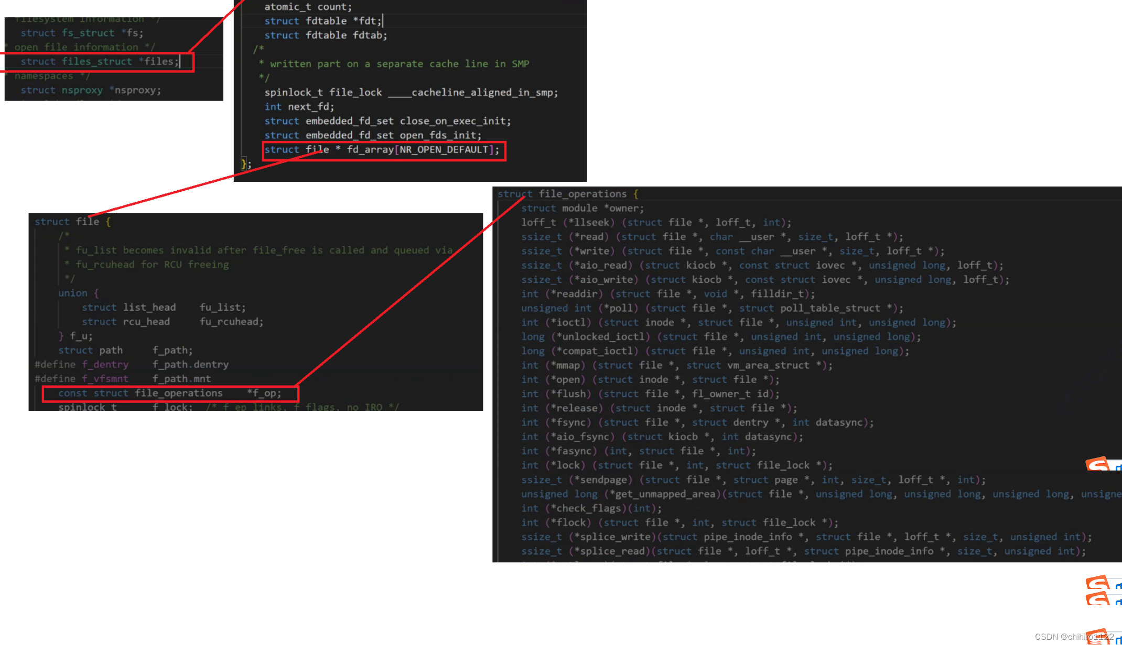Select comment 'fu_rcuhead for RCU freeing'
The height and width of the screenshot is (645, 1122).
146,265
